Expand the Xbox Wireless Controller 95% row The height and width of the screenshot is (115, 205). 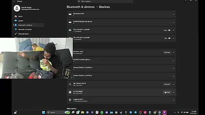(x=173, y=38)
